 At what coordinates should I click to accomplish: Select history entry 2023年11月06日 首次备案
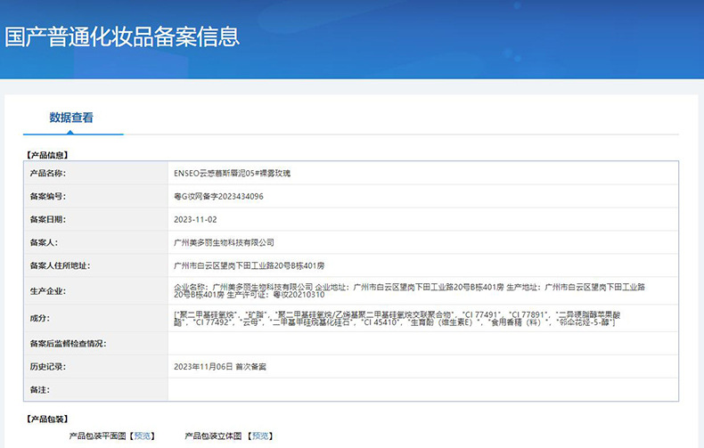tap(220, 367)
